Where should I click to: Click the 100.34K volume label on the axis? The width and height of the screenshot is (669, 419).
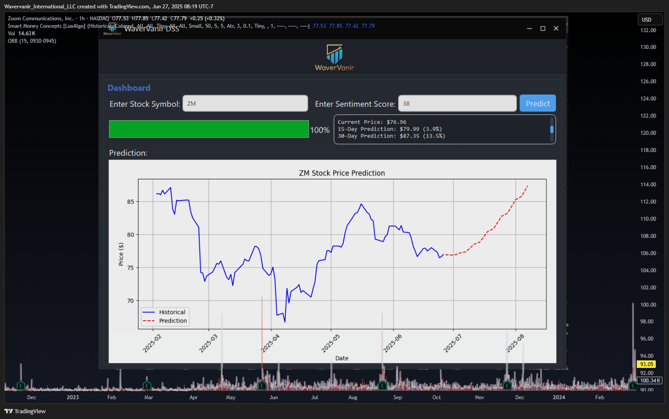point(650,381)
